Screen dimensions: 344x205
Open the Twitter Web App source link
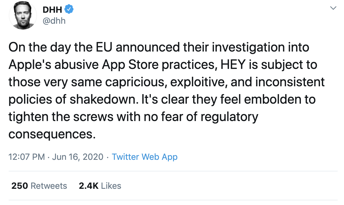coord(144,157)
